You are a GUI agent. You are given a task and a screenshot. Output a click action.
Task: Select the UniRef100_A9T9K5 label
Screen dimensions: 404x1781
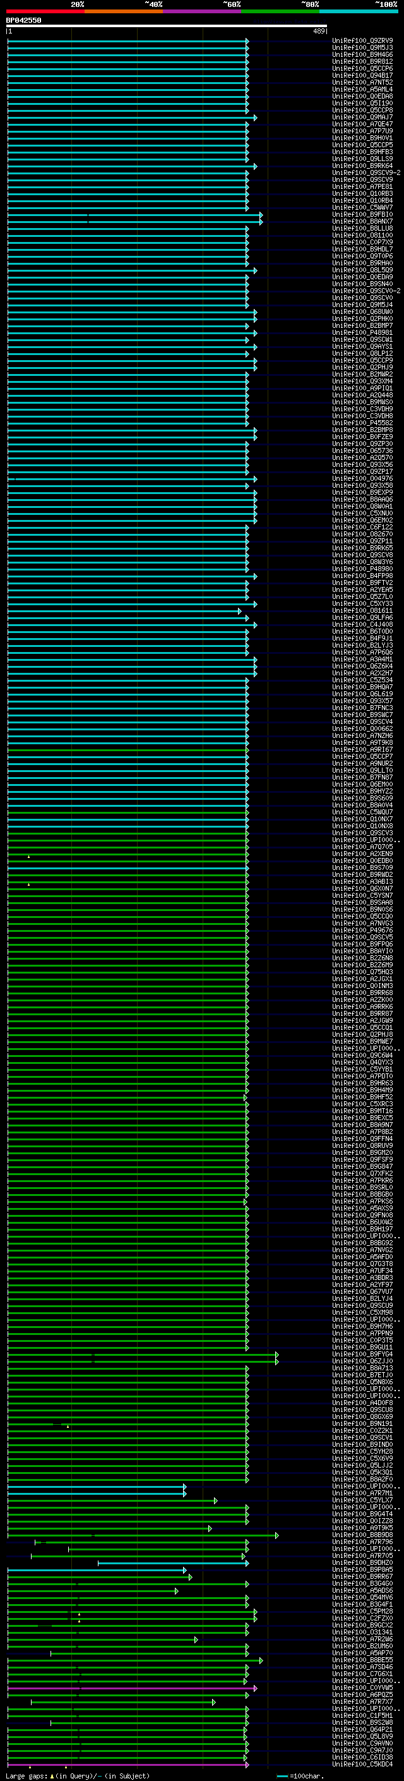362,1528
